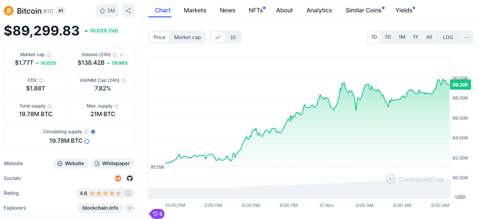The height and width of the screenshot is (219, 479).
Task: Show the Market cap chart
Action: click(x=188, y=37)
